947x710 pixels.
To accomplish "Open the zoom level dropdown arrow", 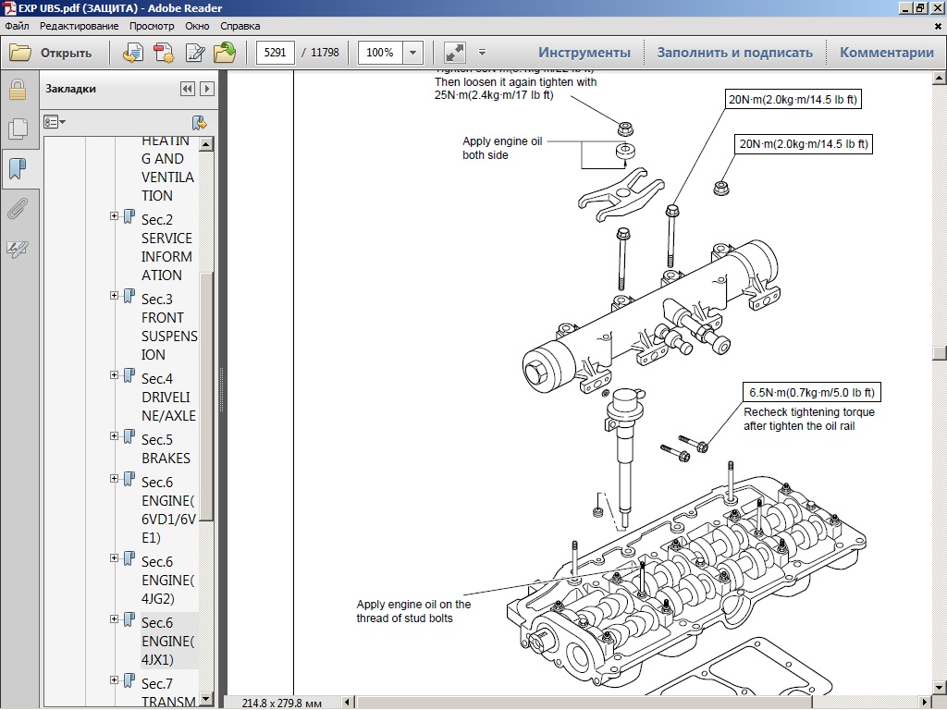I will [412, 53].
